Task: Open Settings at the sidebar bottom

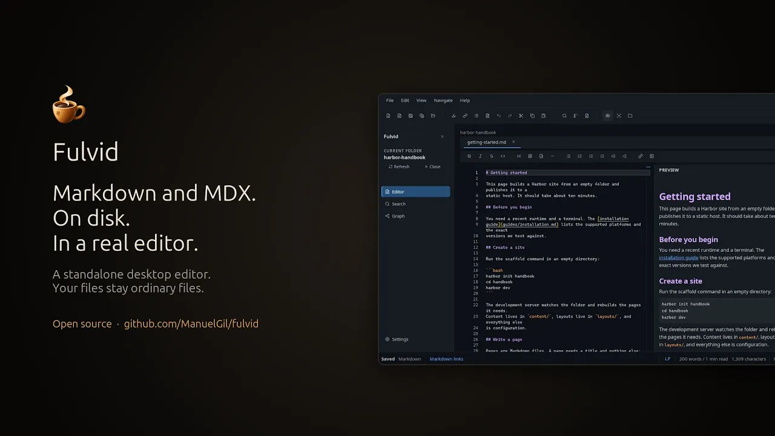Action: click(397, 339)
